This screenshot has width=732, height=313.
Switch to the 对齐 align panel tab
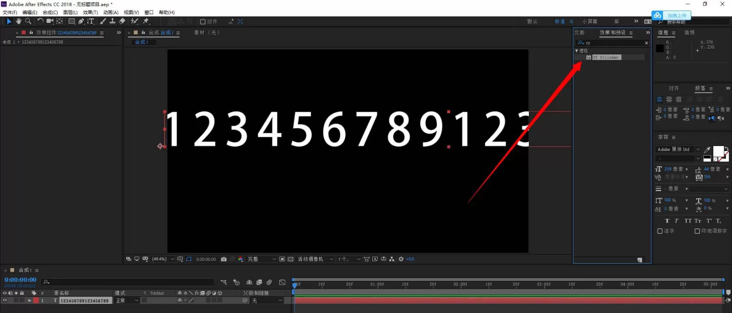tap(673, 88)
